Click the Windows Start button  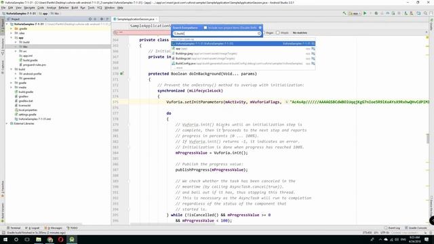[5, 239]
